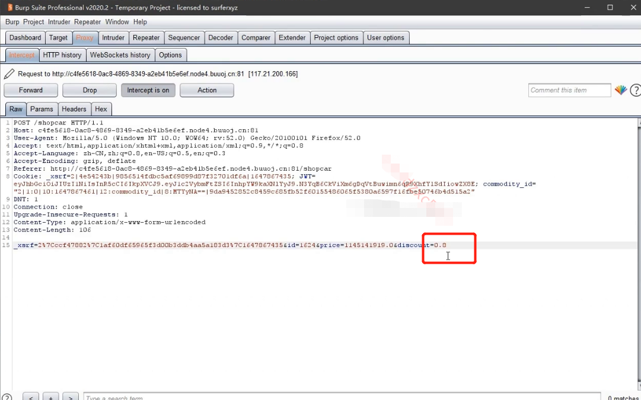
Task: Open the search help icon at bottom-left
Action: [x=7, y=398]
